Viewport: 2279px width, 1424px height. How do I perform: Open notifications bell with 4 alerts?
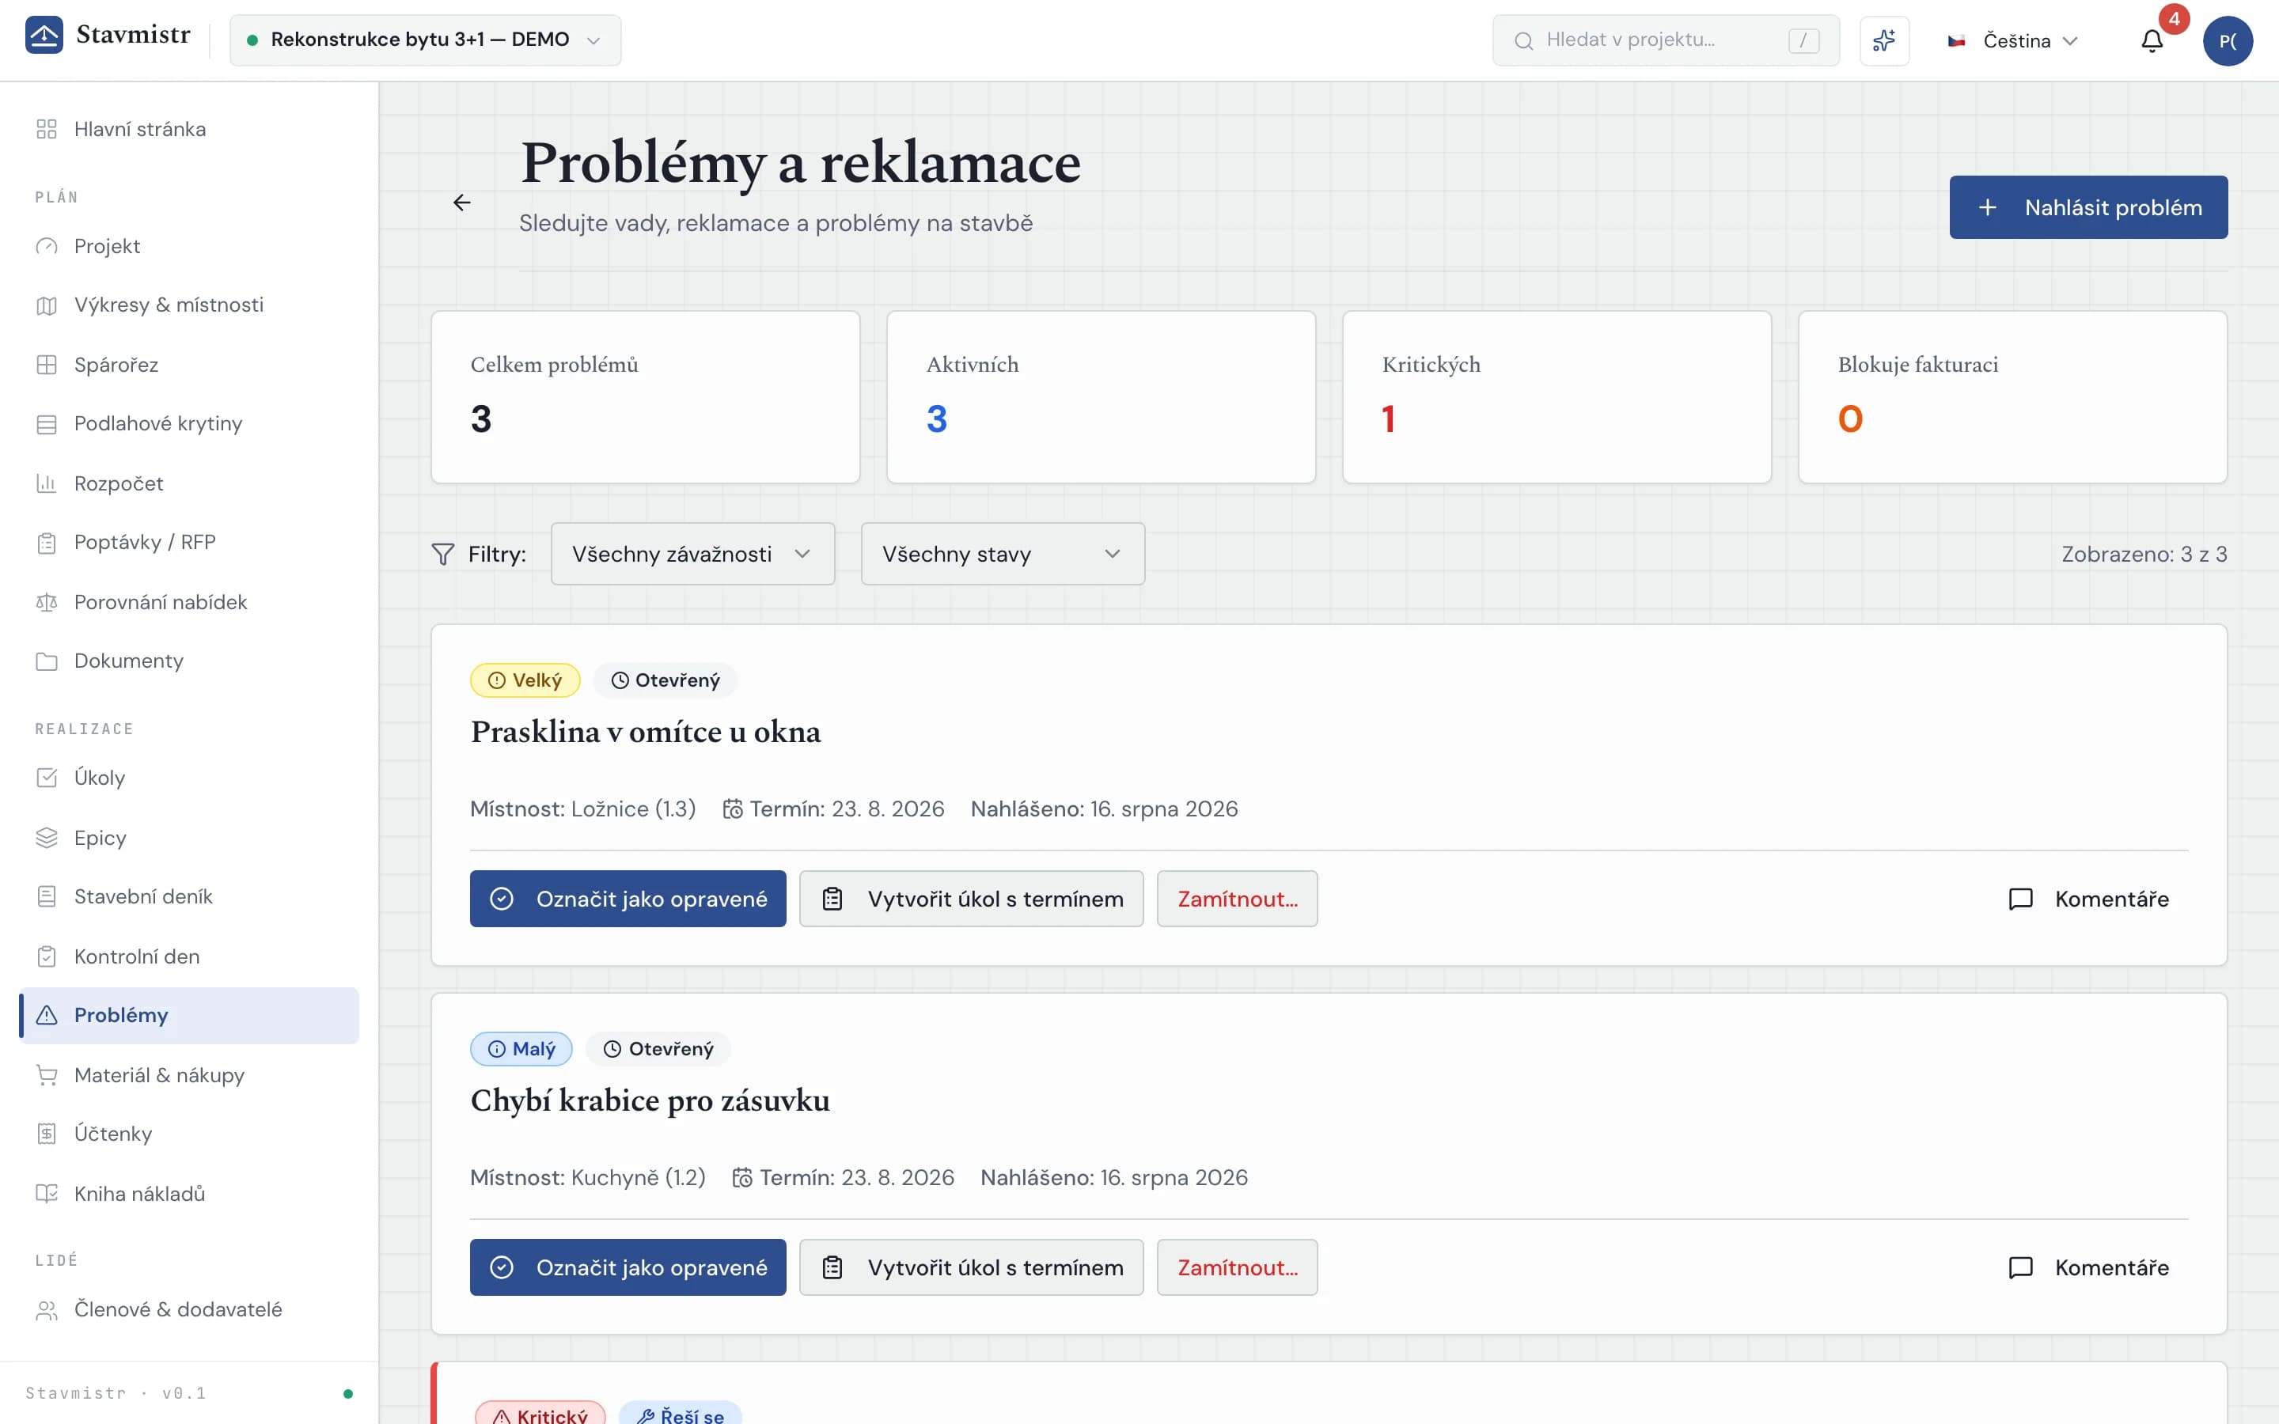[x=2152, y=40]
